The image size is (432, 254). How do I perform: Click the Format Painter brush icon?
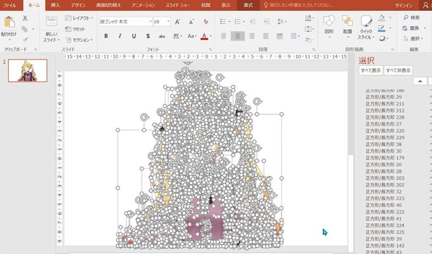click(25, 39)
